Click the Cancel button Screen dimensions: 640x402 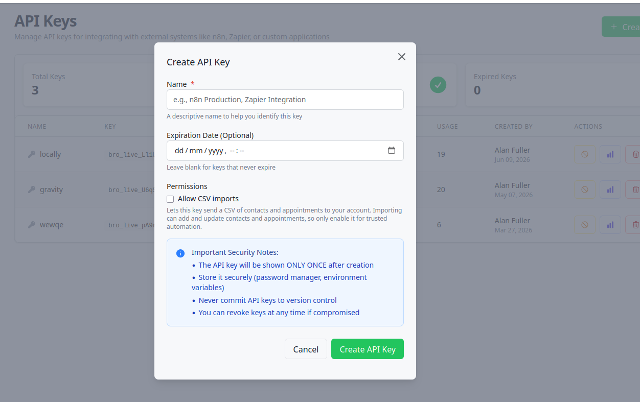click(x=306, y=349)
